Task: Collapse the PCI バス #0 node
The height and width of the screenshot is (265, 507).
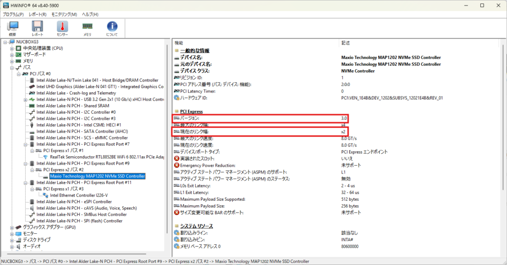Action: 18,74
